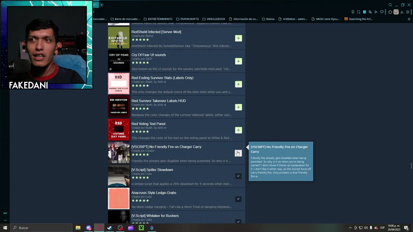Open File Explorer from taskbar
Screen dimensions: 413x232
pyautogui.click(x=78, y=228)
